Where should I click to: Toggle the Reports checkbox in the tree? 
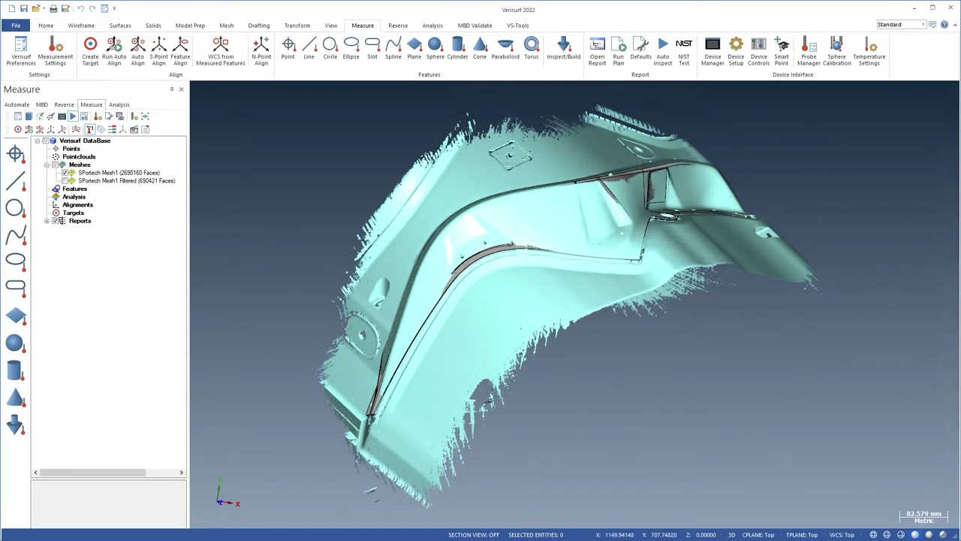(54, 221)
